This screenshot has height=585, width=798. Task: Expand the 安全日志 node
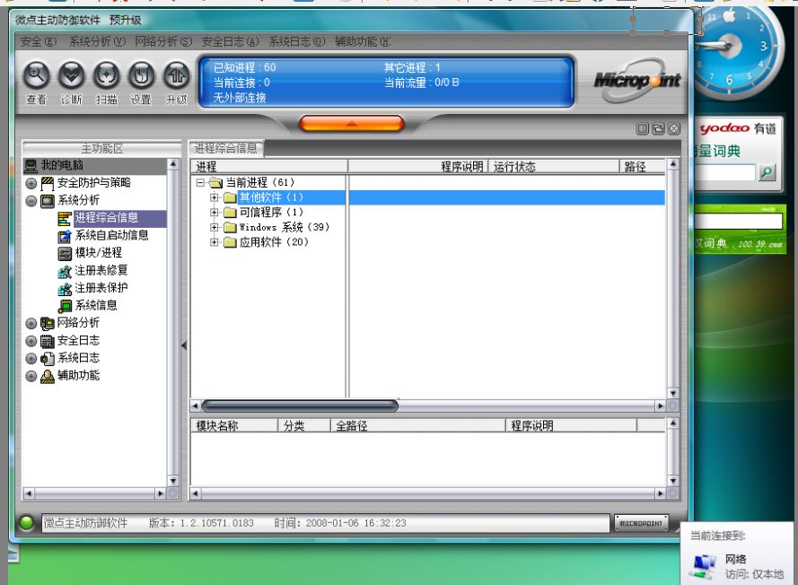31,341
